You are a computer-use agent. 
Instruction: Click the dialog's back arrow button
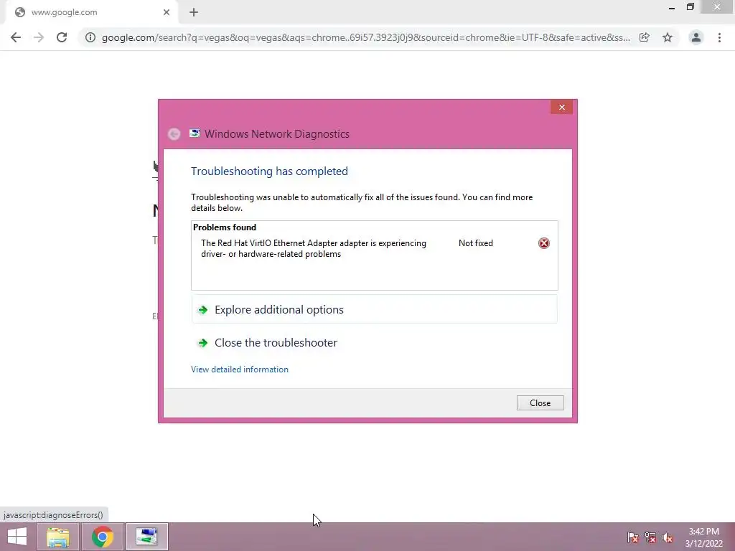174,134
